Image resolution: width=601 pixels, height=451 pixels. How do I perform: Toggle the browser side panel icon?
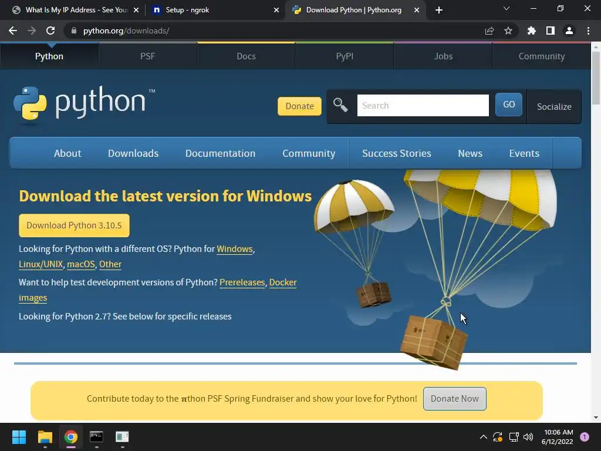(551, 31)
